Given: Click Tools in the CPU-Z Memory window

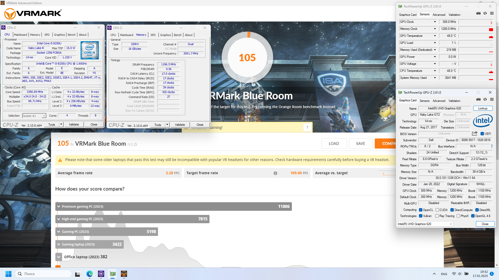Looking at the screenshot, I should click(x=158, y=125).
